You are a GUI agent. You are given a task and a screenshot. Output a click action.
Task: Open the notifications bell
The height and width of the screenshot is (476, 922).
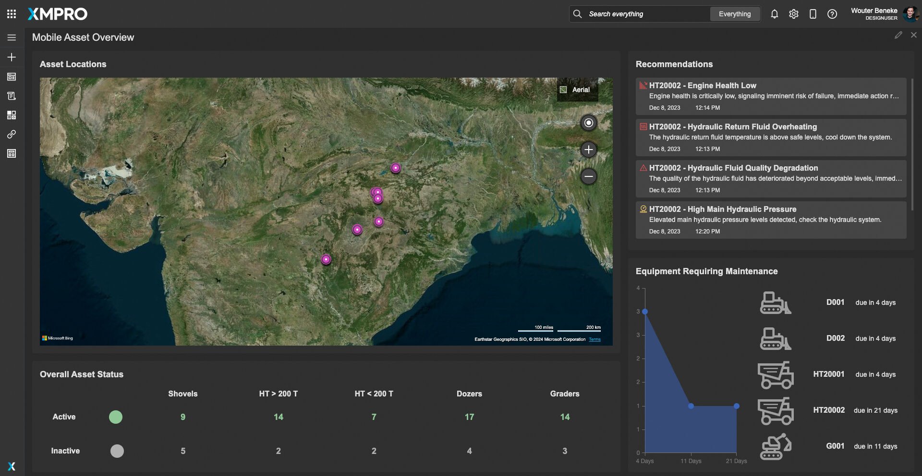[x=774, y=14]
